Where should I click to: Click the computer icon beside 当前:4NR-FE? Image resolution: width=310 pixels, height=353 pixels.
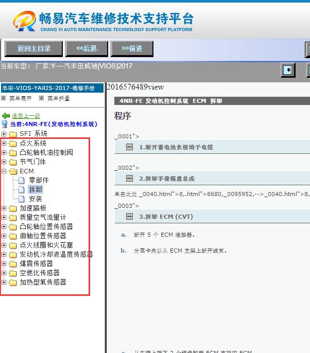[5, 124]
